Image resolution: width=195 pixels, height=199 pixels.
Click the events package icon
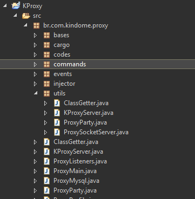point(46,74)
